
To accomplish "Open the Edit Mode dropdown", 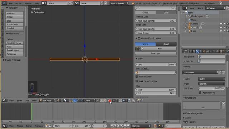I will 47,101.
